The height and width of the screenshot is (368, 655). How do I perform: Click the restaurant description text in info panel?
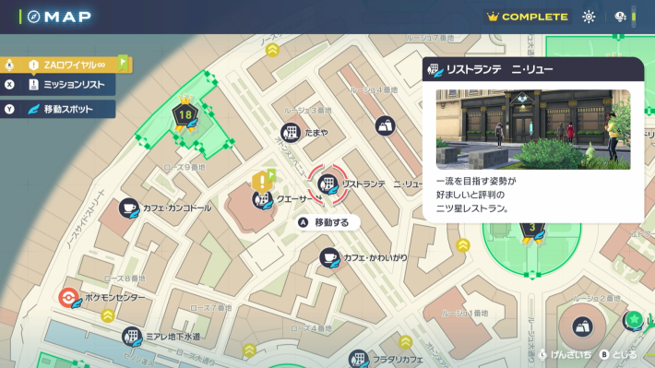pyautogui.click(x=476, y=195)
